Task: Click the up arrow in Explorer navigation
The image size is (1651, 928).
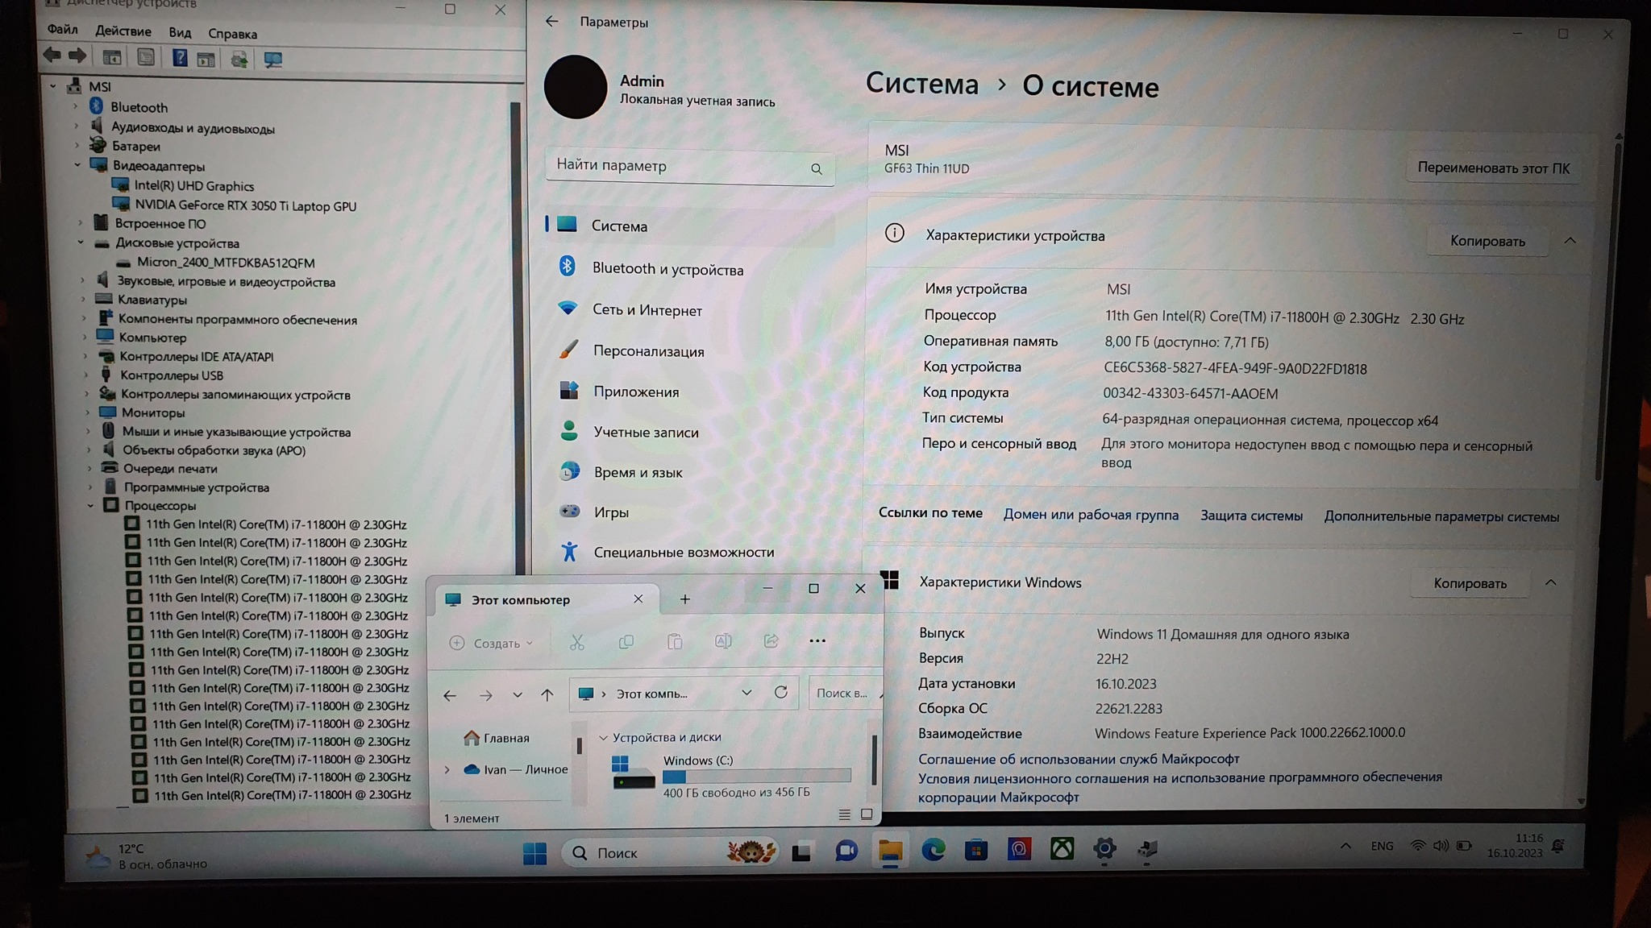Action: click(547, 694)
